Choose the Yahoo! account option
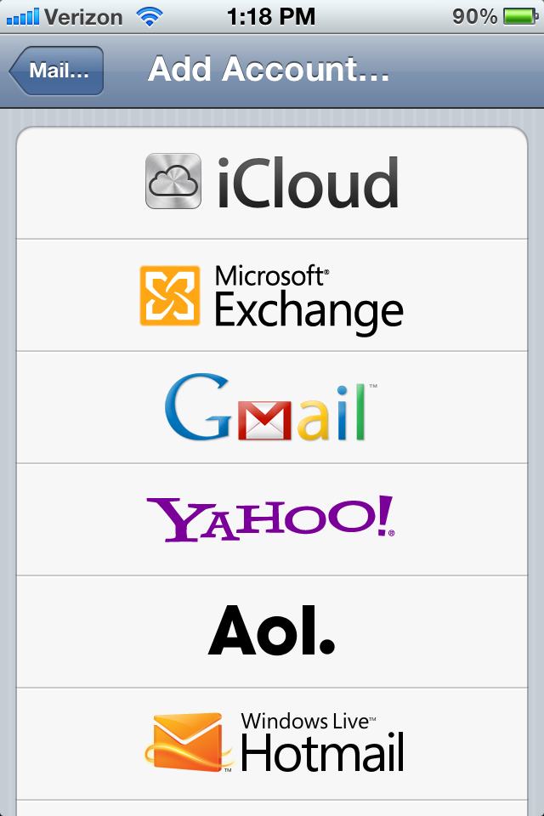544x816 pixels. click(x=272, y=518)
